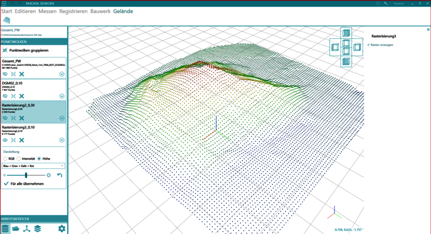Open the Messen ribbon tab

click(x=47, y=11)
